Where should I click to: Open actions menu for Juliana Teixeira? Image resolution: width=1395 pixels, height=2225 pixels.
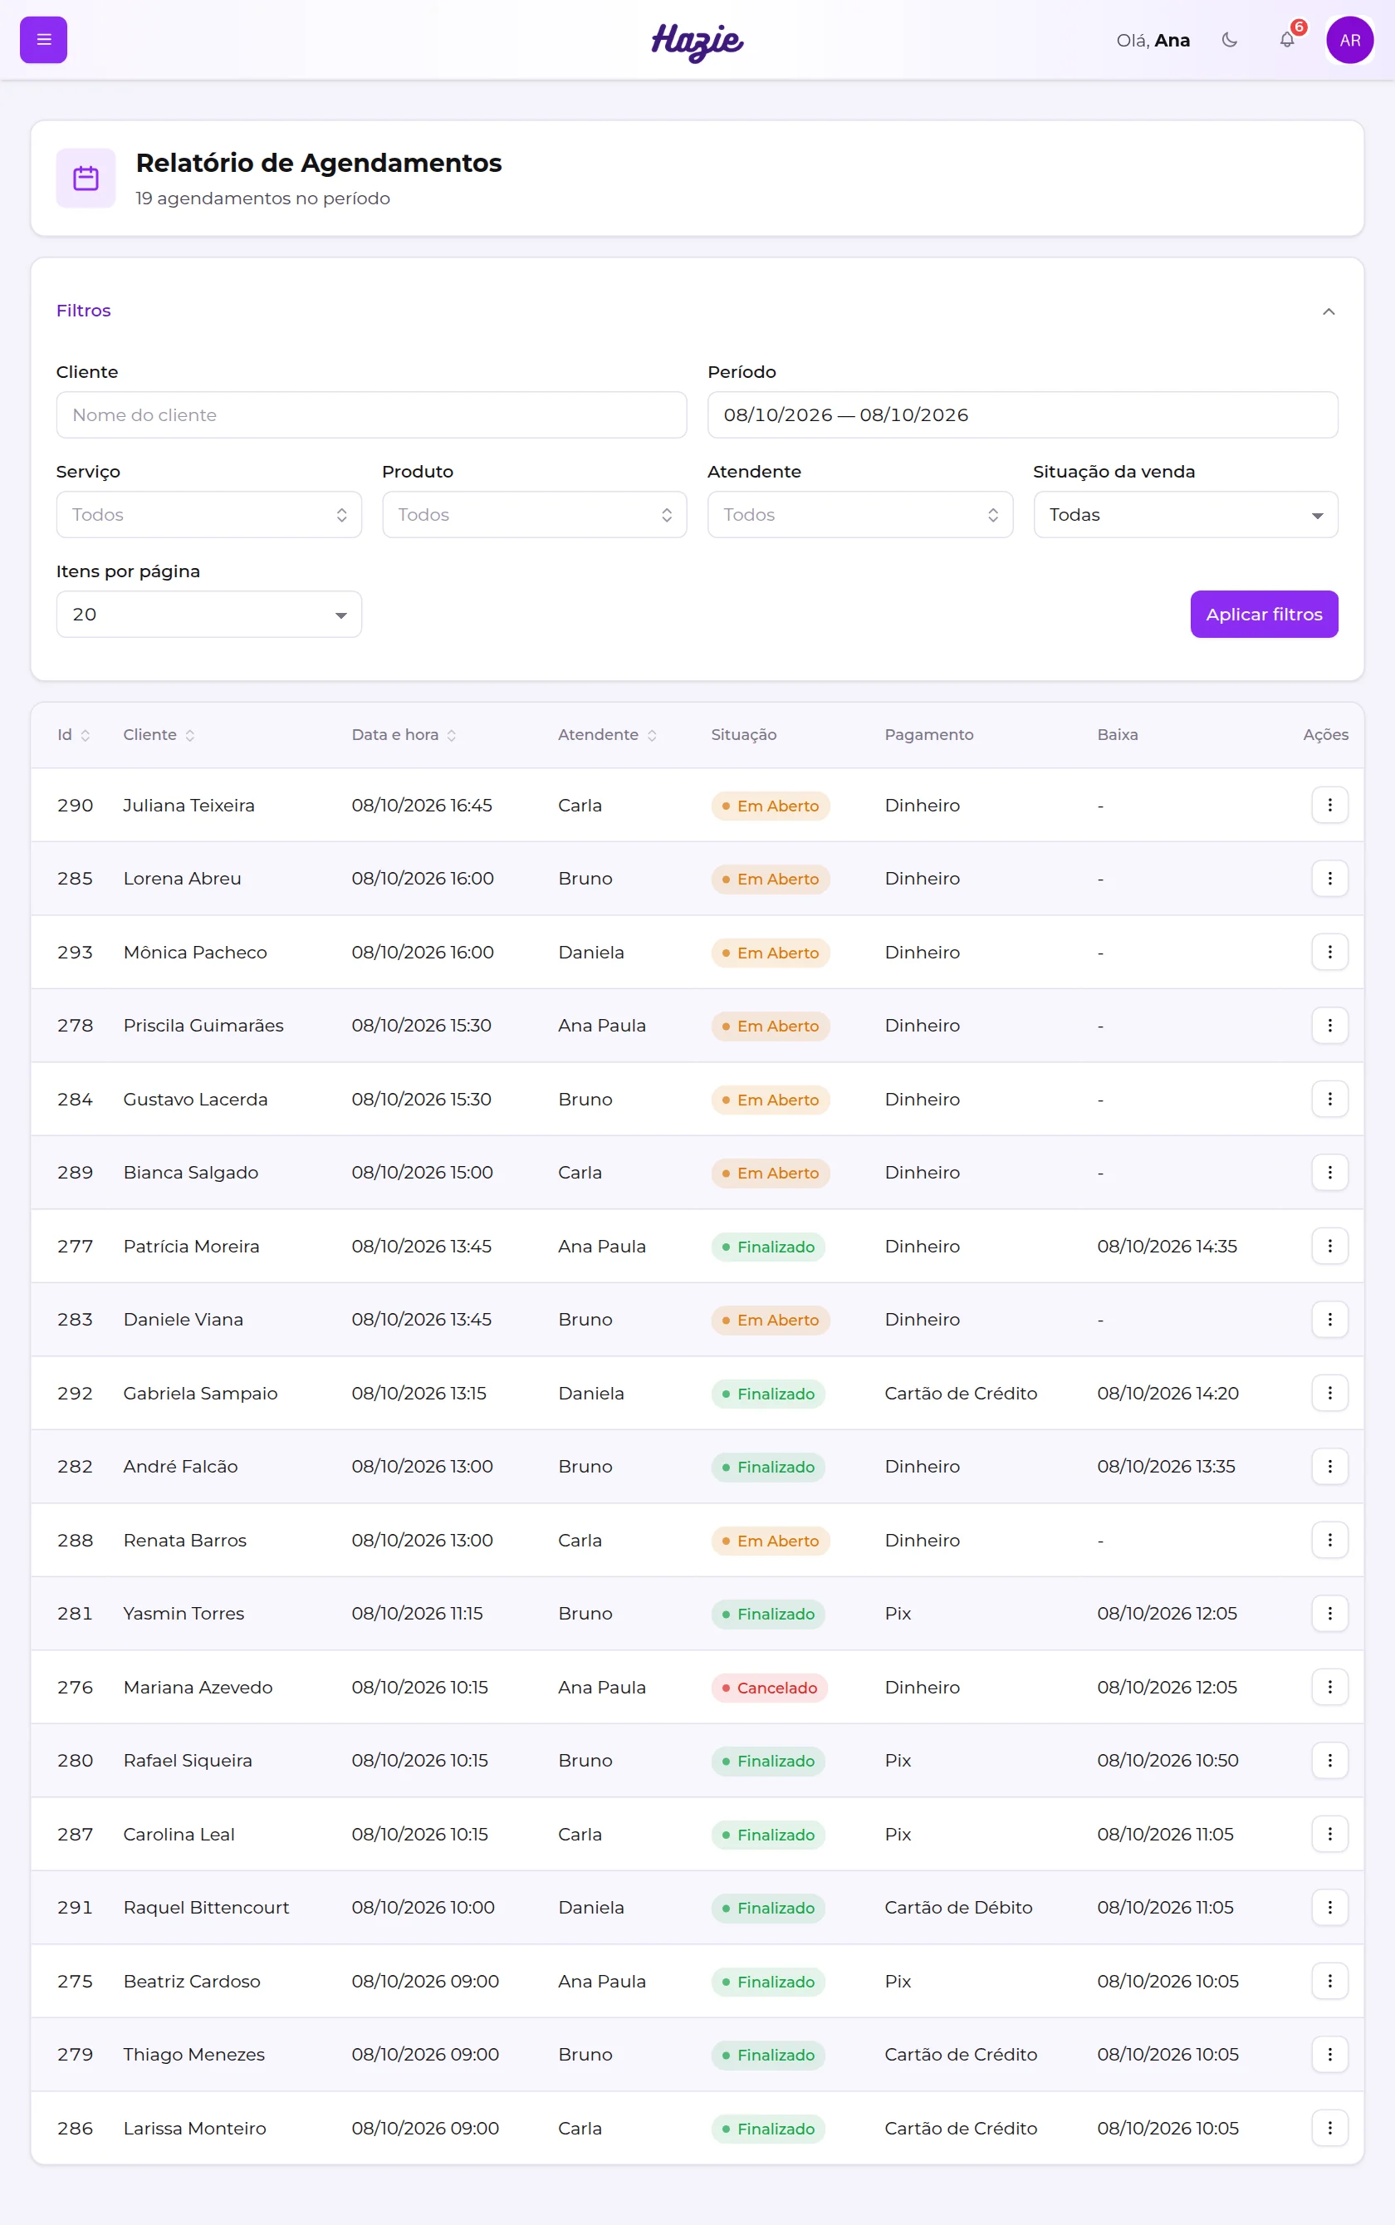click(1329, 806)
